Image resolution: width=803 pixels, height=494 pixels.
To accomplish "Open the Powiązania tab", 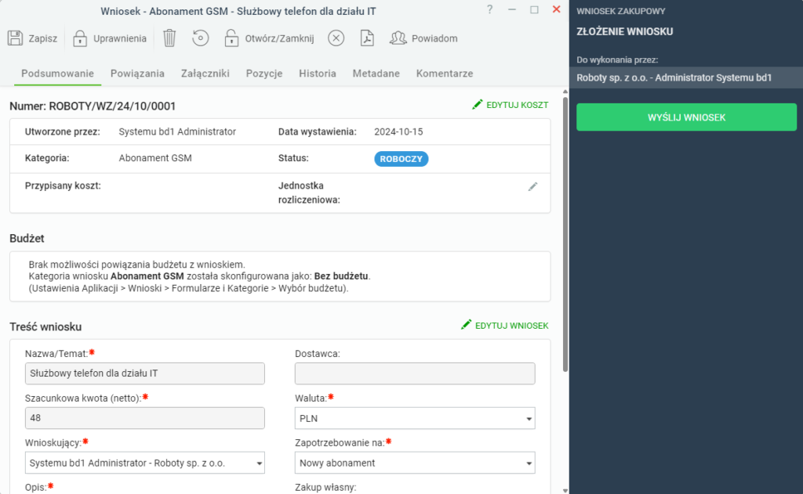I will [137, 74].
